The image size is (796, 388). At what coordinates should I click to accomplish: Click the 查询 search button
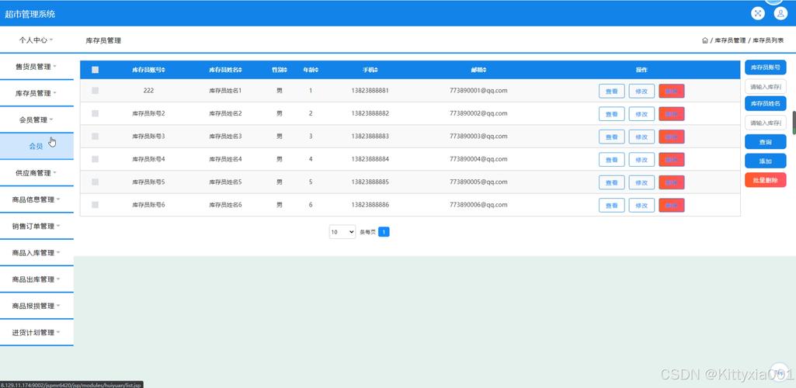766,143
